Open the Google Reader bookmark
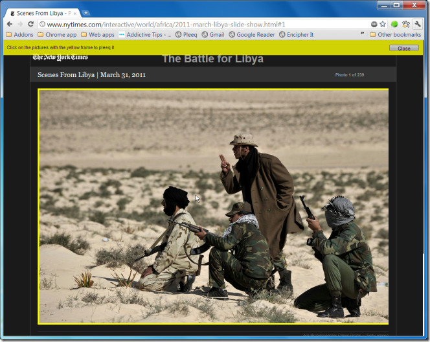The width and height of the screenshot is (430, 342). 252,34
